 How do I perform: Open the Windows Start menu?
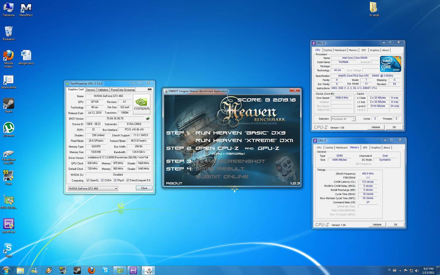pos(6,270)
